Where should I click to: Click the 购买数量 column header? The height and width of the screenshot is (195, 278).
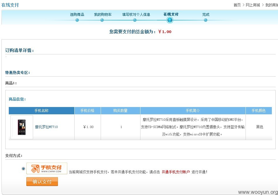pos(121,111)
